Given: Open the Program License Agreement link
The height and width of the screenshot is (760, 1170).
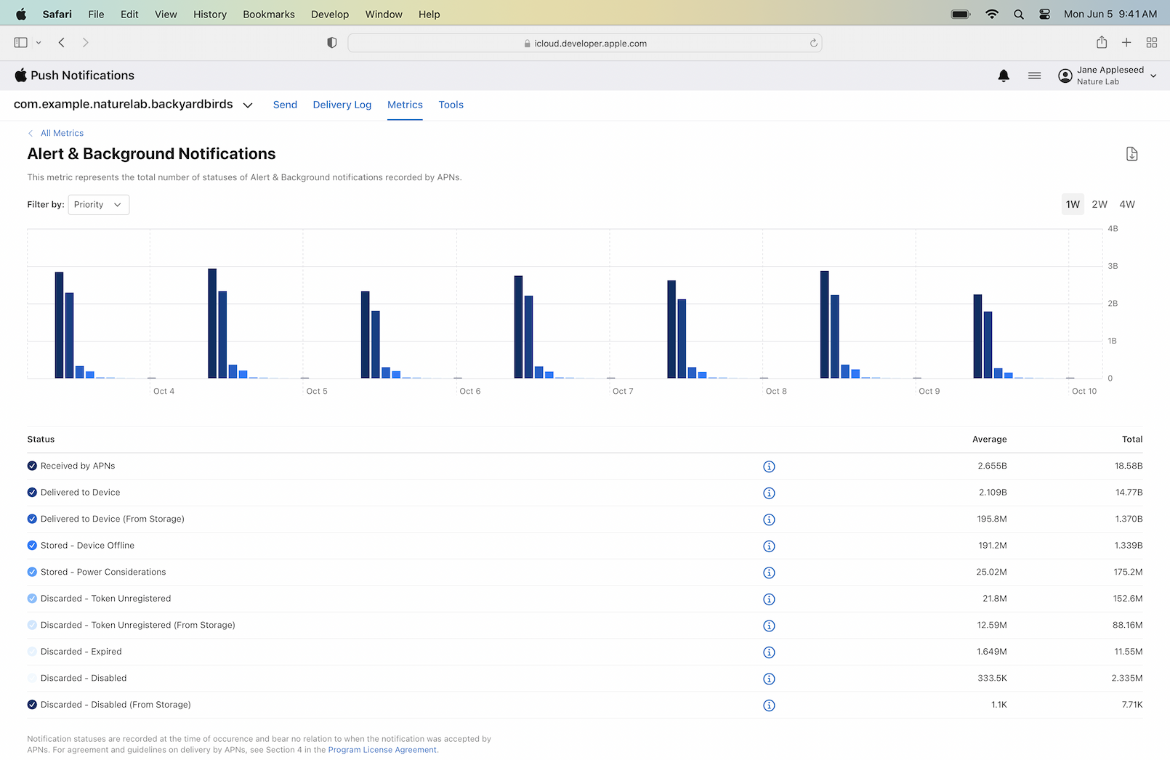Looking at the screenshot, I should click(382, 750).
